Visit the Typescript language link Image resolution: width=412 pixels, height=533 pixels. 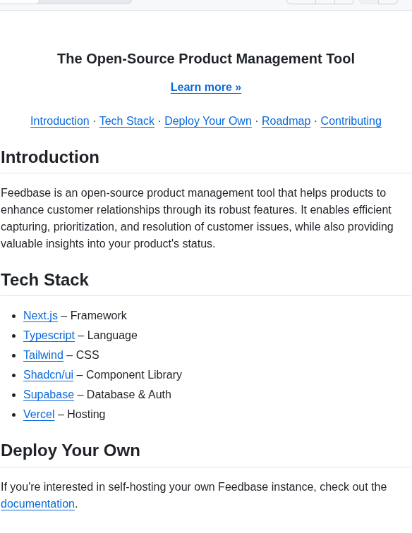pos(49,336)
